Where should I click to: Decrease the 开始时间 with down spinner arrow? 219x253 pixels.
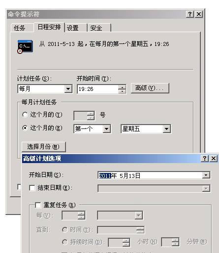coord(122,91)
